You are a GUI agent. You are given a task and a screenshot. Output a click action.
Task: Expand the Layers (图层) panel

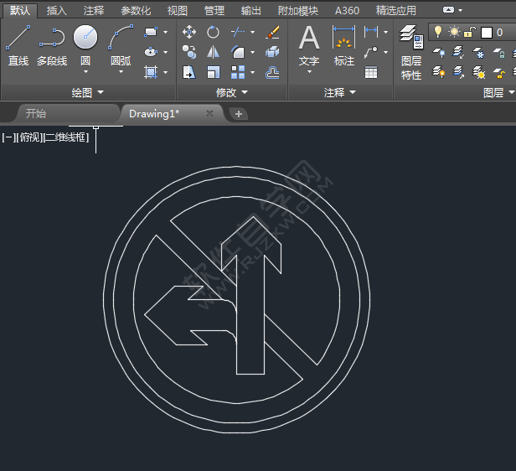(x=498, y=92)
